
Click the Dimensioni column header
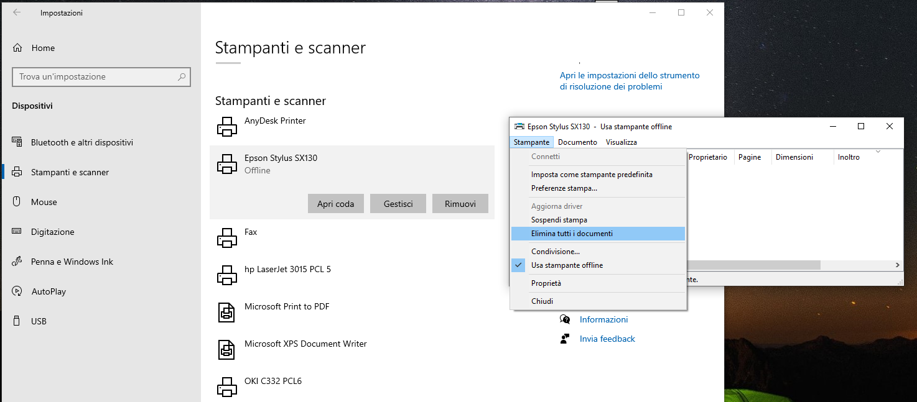pos(803,157)
